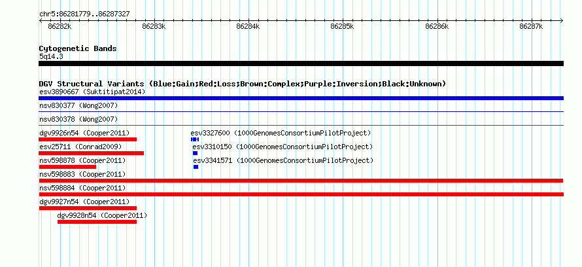582x267 pixels.
Task: Select the small blue esv3310150 gain square
Action: 196,153
